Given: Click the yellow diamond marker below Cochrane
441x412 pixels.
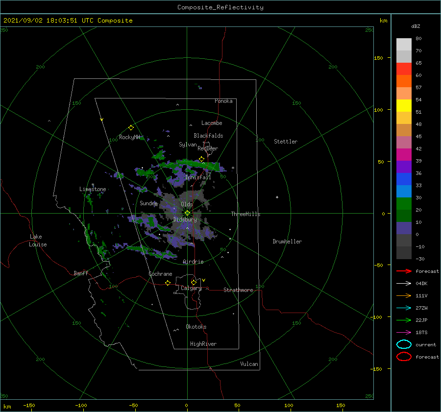Looking at the screenshot, I should click(168, 283).
